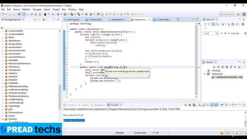Toggle Scheduled view in Task List toolbar
The width and height of the screenshot is (247, 139).
(x=217, y=24)
